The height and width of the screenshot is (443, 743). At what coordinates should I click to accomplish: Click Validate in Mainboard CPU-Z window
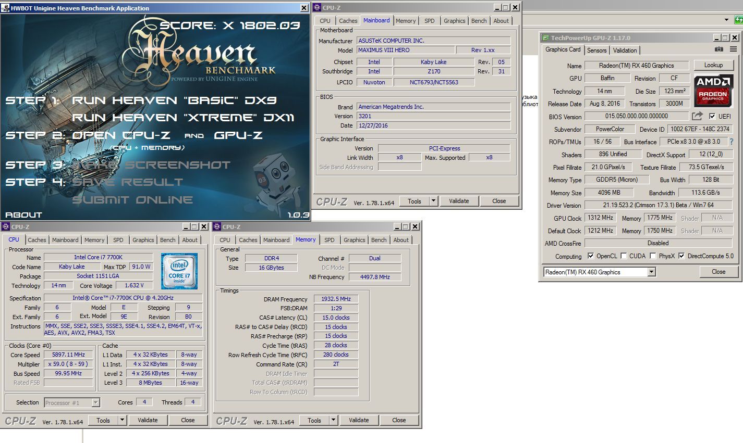click(x=459, y=201)
